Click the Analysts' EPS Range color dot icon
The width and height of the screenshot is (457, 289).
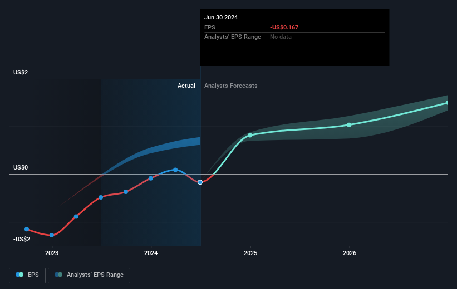58,275
